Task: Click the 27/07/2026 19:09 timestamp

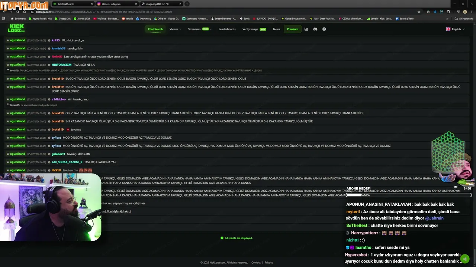Action: 36,40
